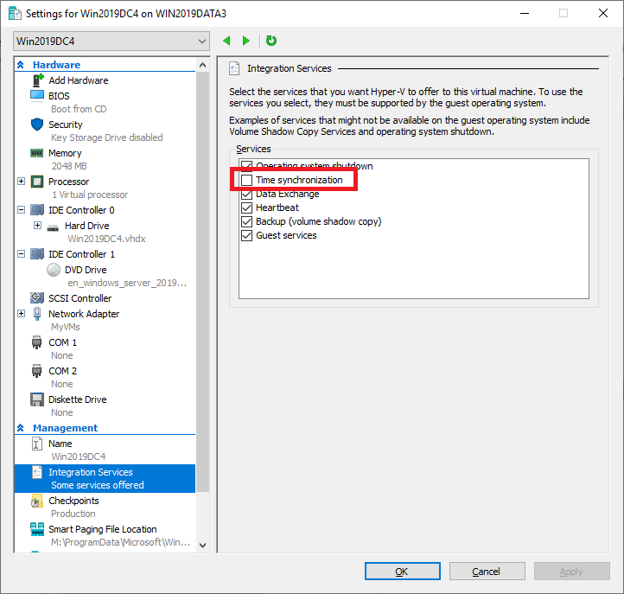Click the navigation pane scrollbar thumb
Screen dimensions: 624x594
202,281
